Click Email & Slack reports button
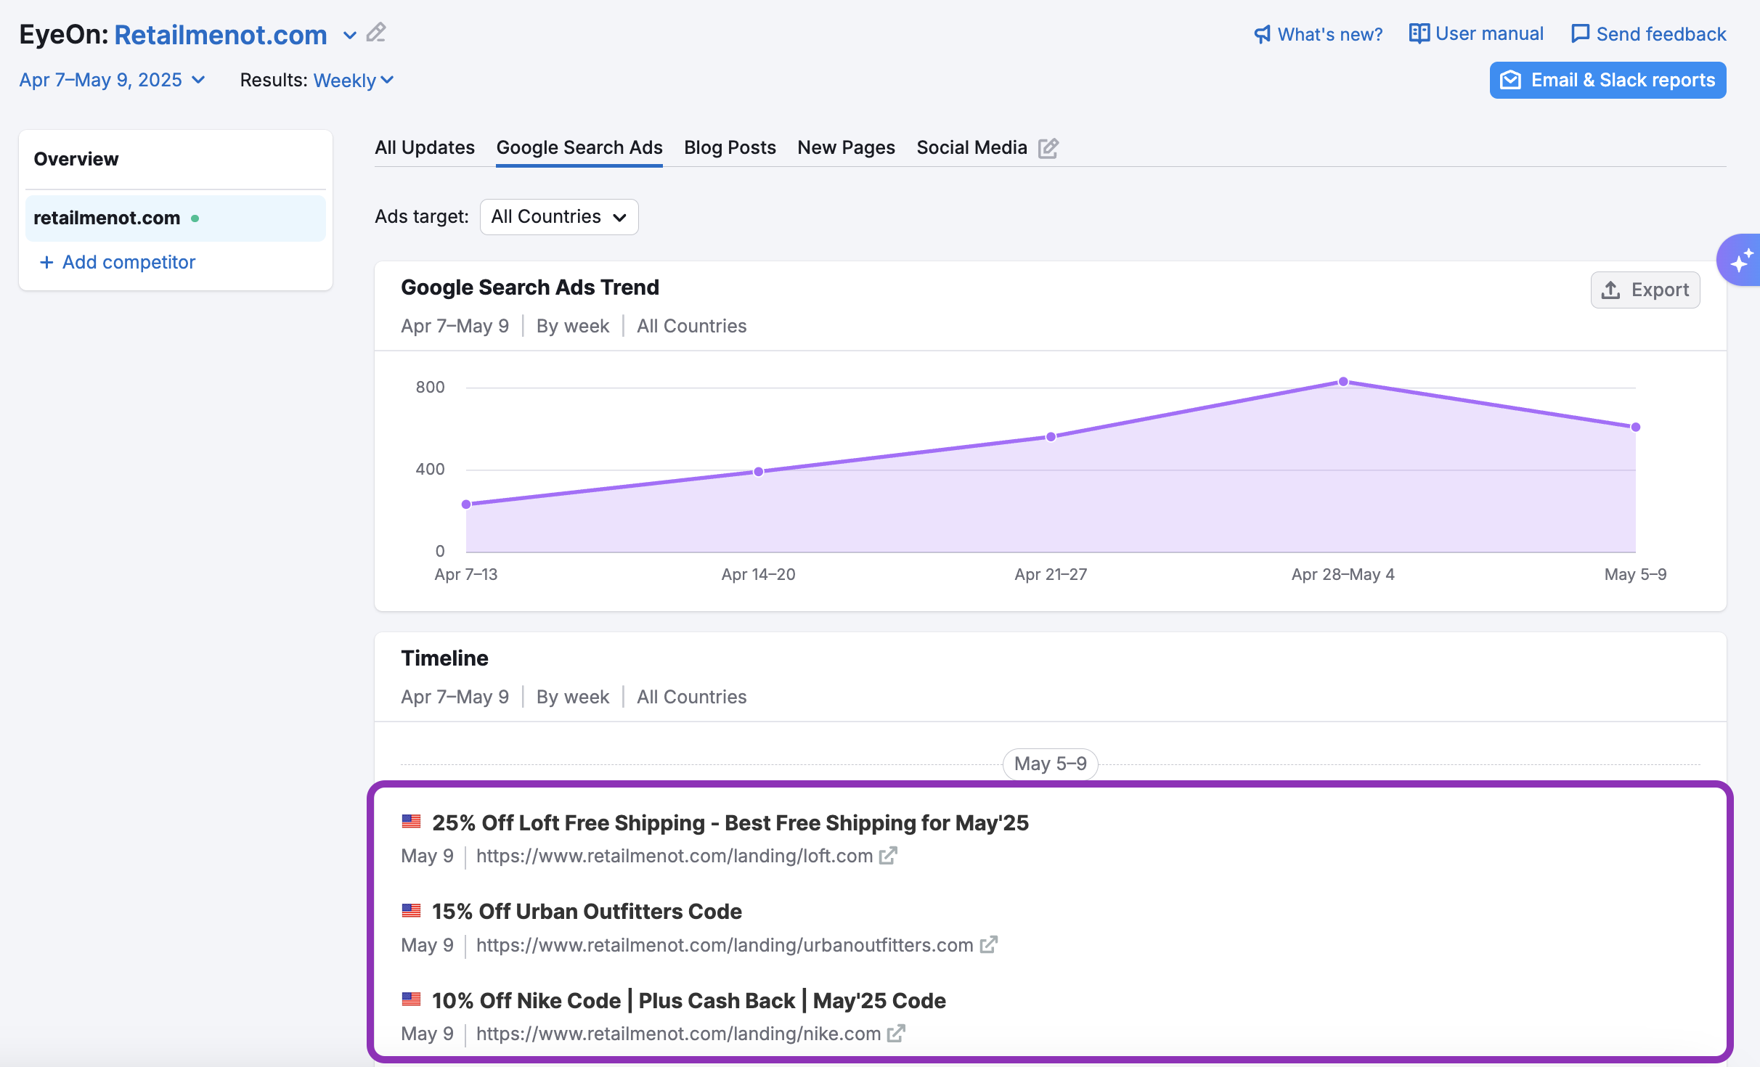 point(1608,80)
